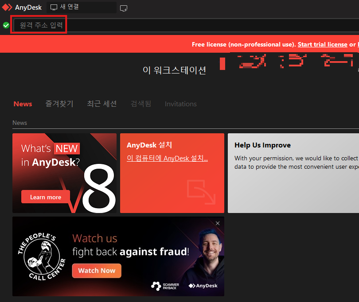The width and height of the screenshot is (359, 302).
Task: Click the AnyDesk logo in the banner
Action: click(x=203, y=286)
